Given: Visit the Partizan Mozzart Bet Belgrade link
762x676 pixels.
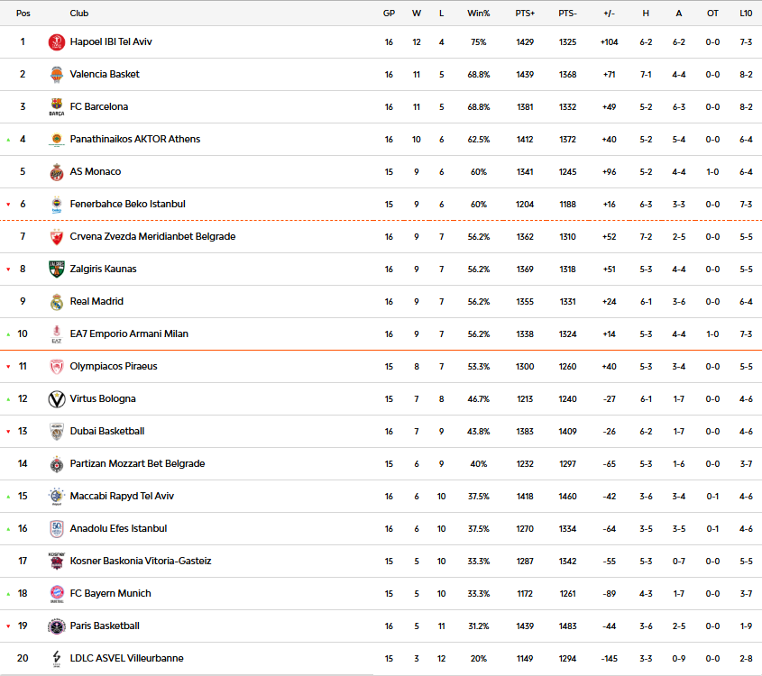Looking at the screenshot, I should pyautogui.click(x=137, y=464).
